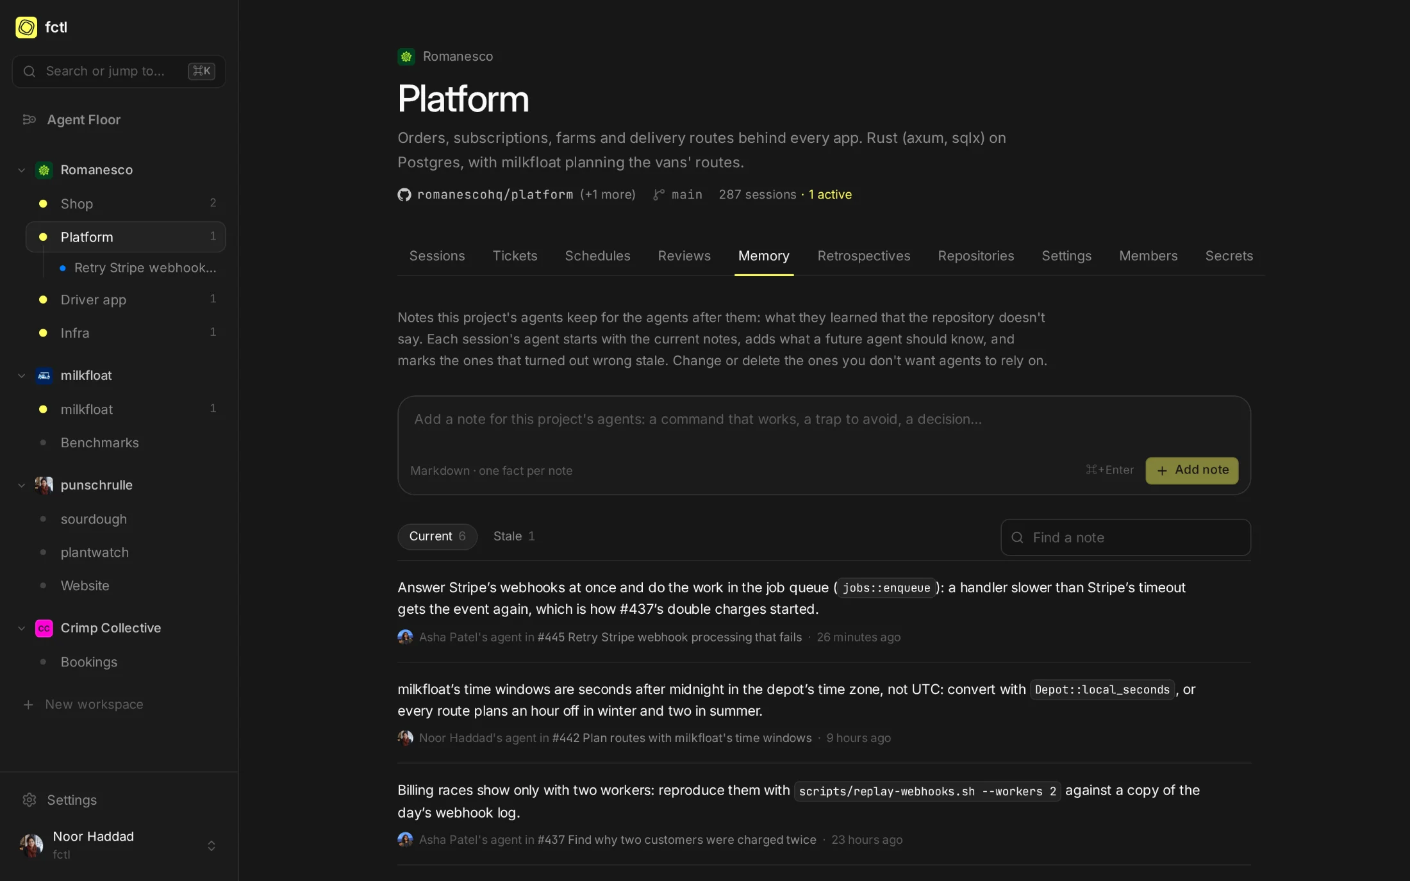
Task: Click the '1 active' sessions text
Action: [x=830, y=195]
